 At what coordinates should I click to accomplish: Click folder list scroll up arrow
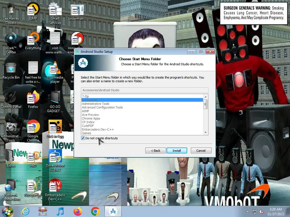(206, 97)
